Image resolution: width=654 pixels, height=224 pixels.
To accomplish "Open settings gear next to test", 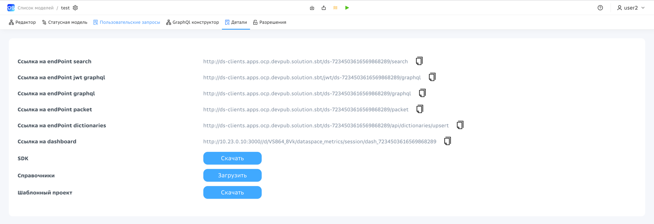I will tap(75, 8).
